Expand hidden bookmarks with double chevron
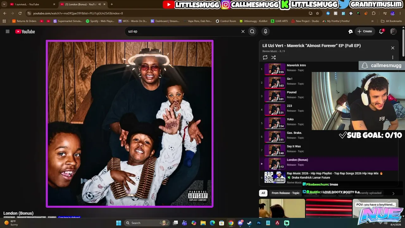 [x=372, y=21]
